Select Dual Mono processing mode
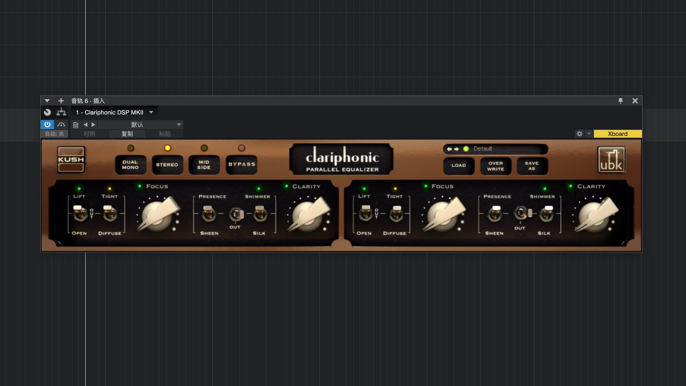 point(130,165)
